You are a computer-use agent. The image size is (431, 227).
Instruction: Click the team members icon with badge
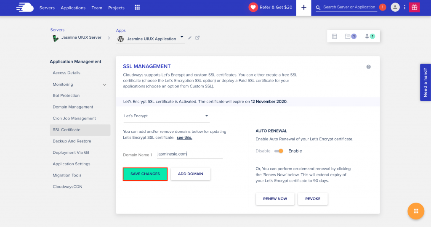coord(370,36)
